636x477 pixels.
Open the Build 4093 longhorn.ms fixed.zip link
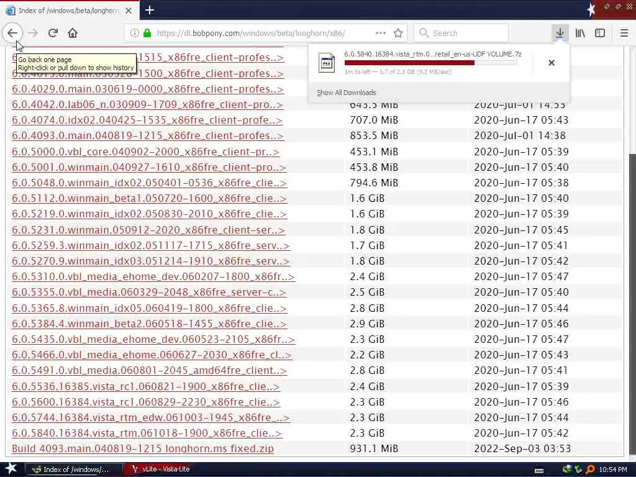tap(143, 448)
